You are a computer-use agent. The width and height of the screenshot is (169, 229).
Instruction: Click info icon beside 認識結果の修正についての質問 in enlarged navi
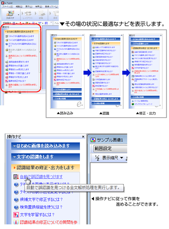[x=16, y=222]
